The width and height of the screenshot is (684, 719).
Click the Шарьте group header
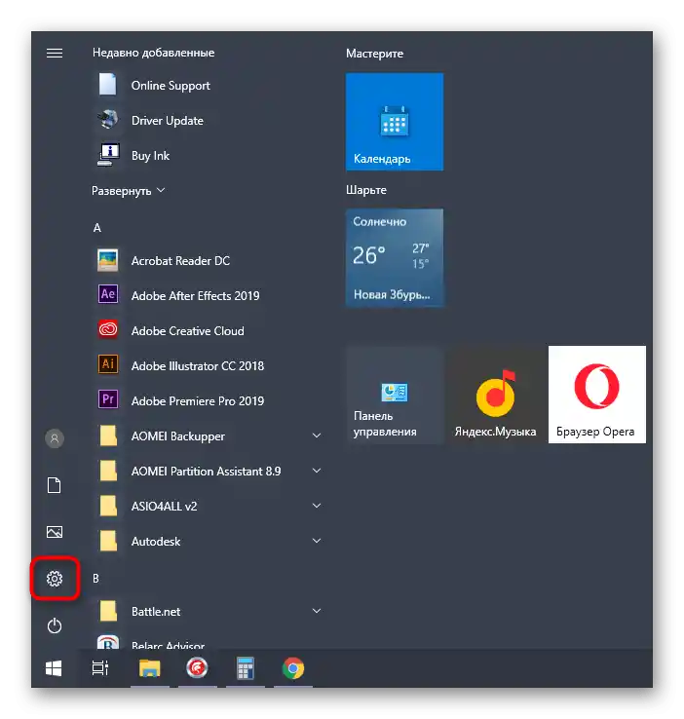coord(366,190)
